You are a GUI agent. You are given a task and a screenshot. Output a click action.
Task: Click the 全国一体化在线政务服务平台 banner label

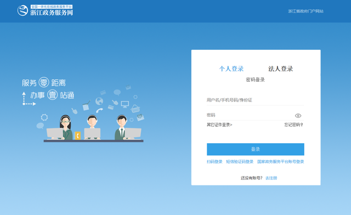point(52,7)
